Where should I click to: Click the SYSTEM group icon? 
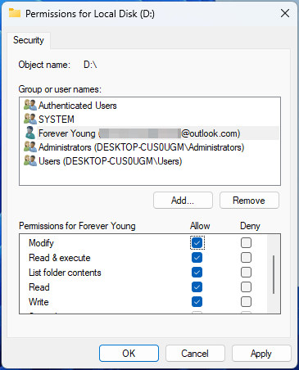(x=30, y=119)
